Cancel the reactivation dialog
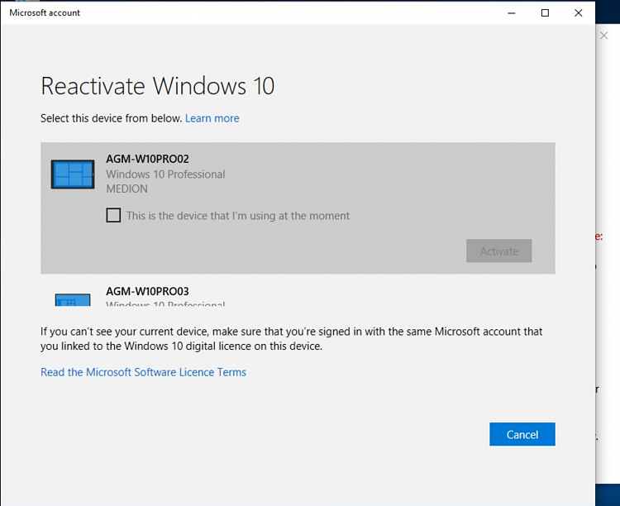The image size is (620, 506). 522,434
